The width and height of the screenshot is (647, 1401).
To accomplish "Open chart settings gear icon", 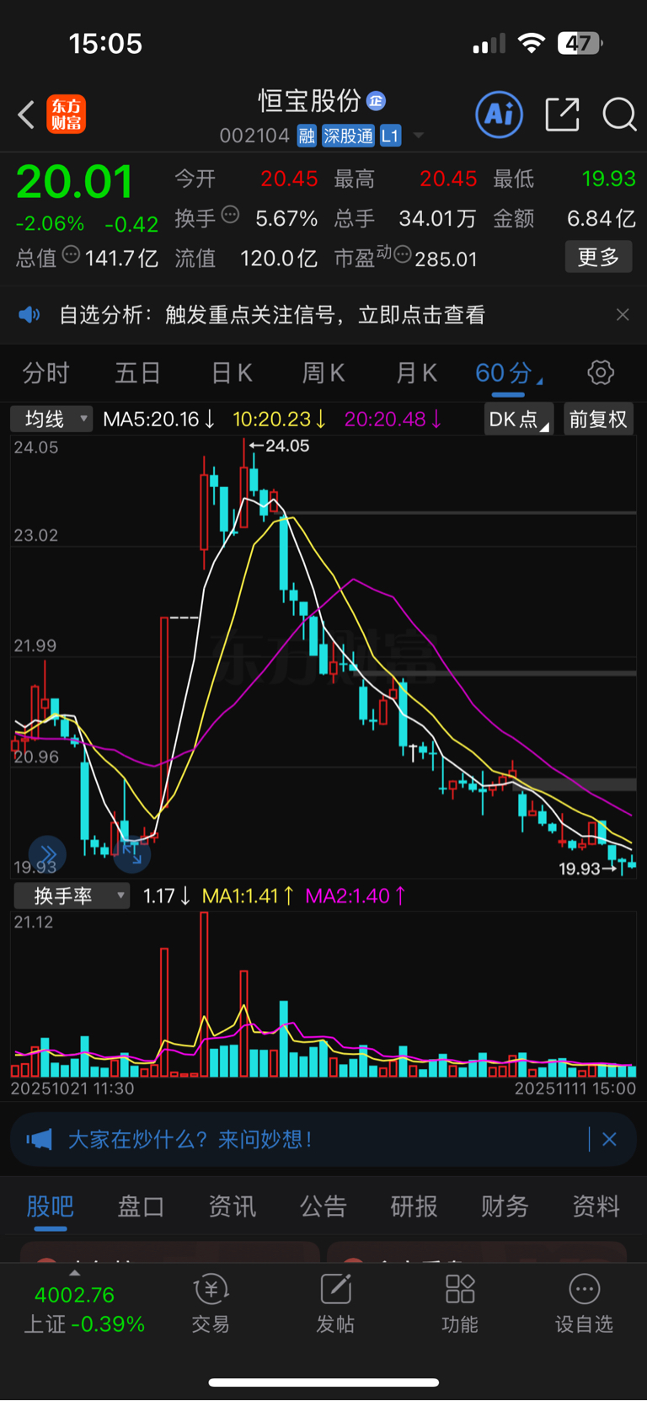I will click(x=601, y=372).
